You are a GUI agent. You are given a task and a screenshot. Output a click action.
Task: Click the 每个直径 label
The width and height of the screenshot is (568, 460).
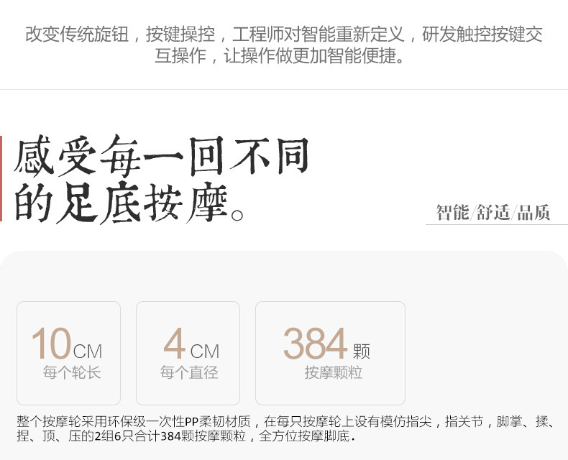click(x=190, y=372)
